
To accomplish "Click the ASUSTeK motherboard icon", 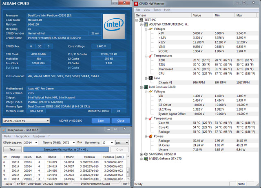I will click(146, 24).
